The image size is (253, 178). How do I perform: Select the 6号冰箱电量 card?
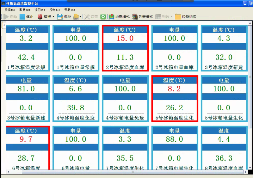tap(76, 148)
